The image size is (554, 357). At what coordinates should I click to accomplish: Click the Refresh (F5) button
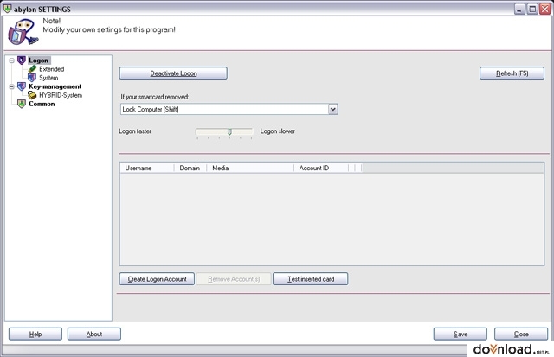click(x=512, y=73)
